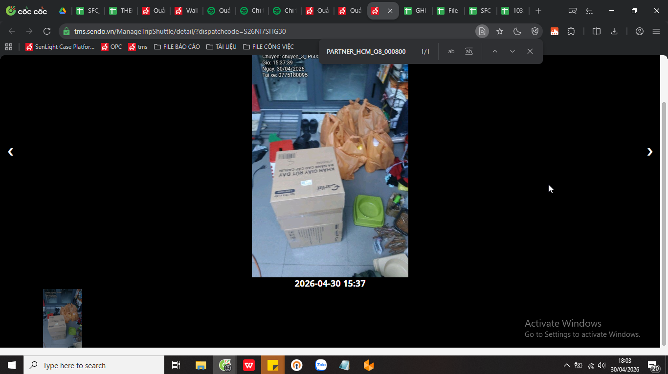
Task: Click the find box with PARTNER_HCM_Q8_000800
Action: 366,51
